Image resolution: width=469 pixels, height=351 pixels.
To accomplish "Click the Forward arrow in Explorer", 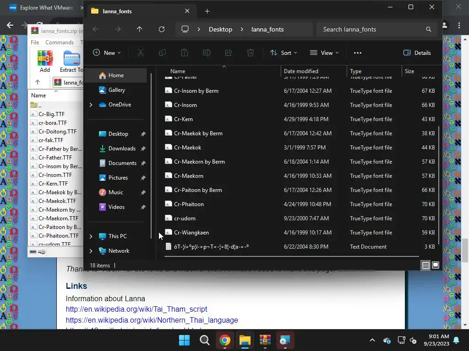I will click(x=118, y=29).
